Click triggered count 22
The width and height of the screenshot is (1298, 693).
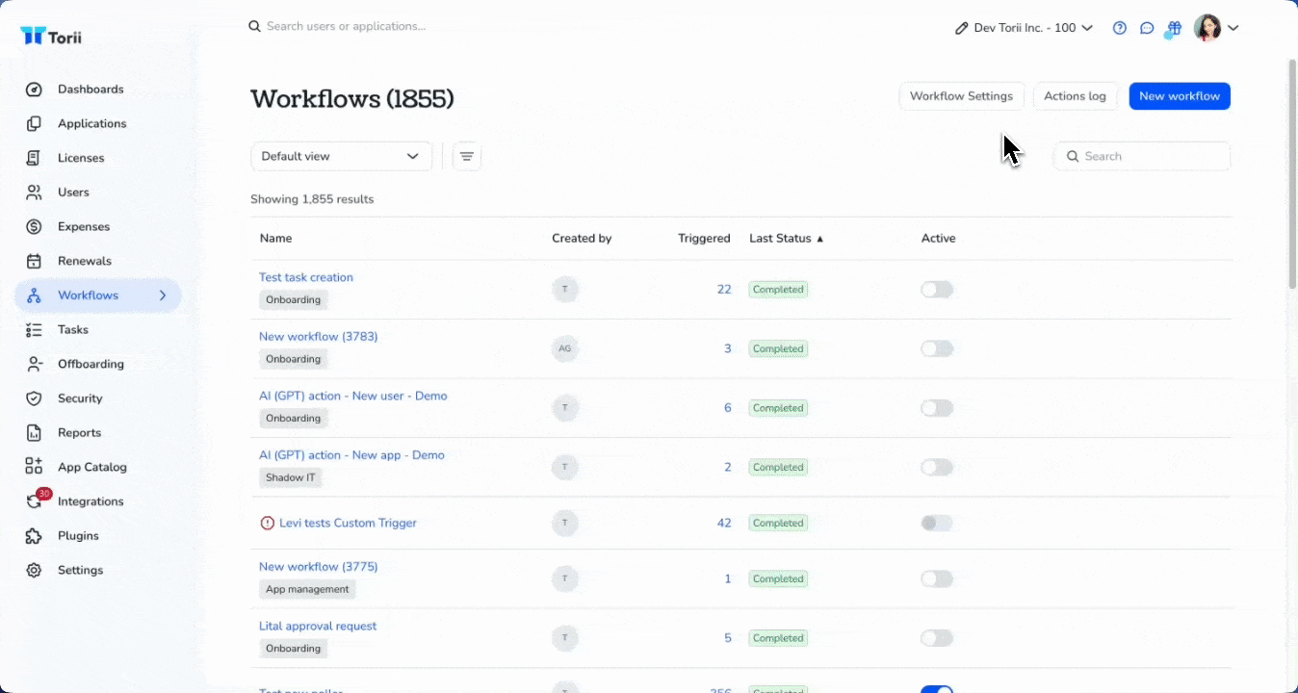tap(724, 290)
